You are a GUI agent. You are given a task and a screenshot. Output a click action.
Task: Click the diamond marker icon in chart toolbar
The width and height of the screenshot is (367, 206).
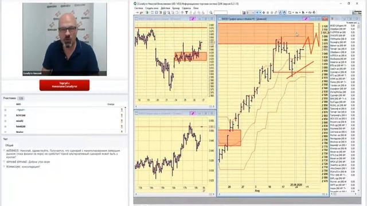pos(264,13)
